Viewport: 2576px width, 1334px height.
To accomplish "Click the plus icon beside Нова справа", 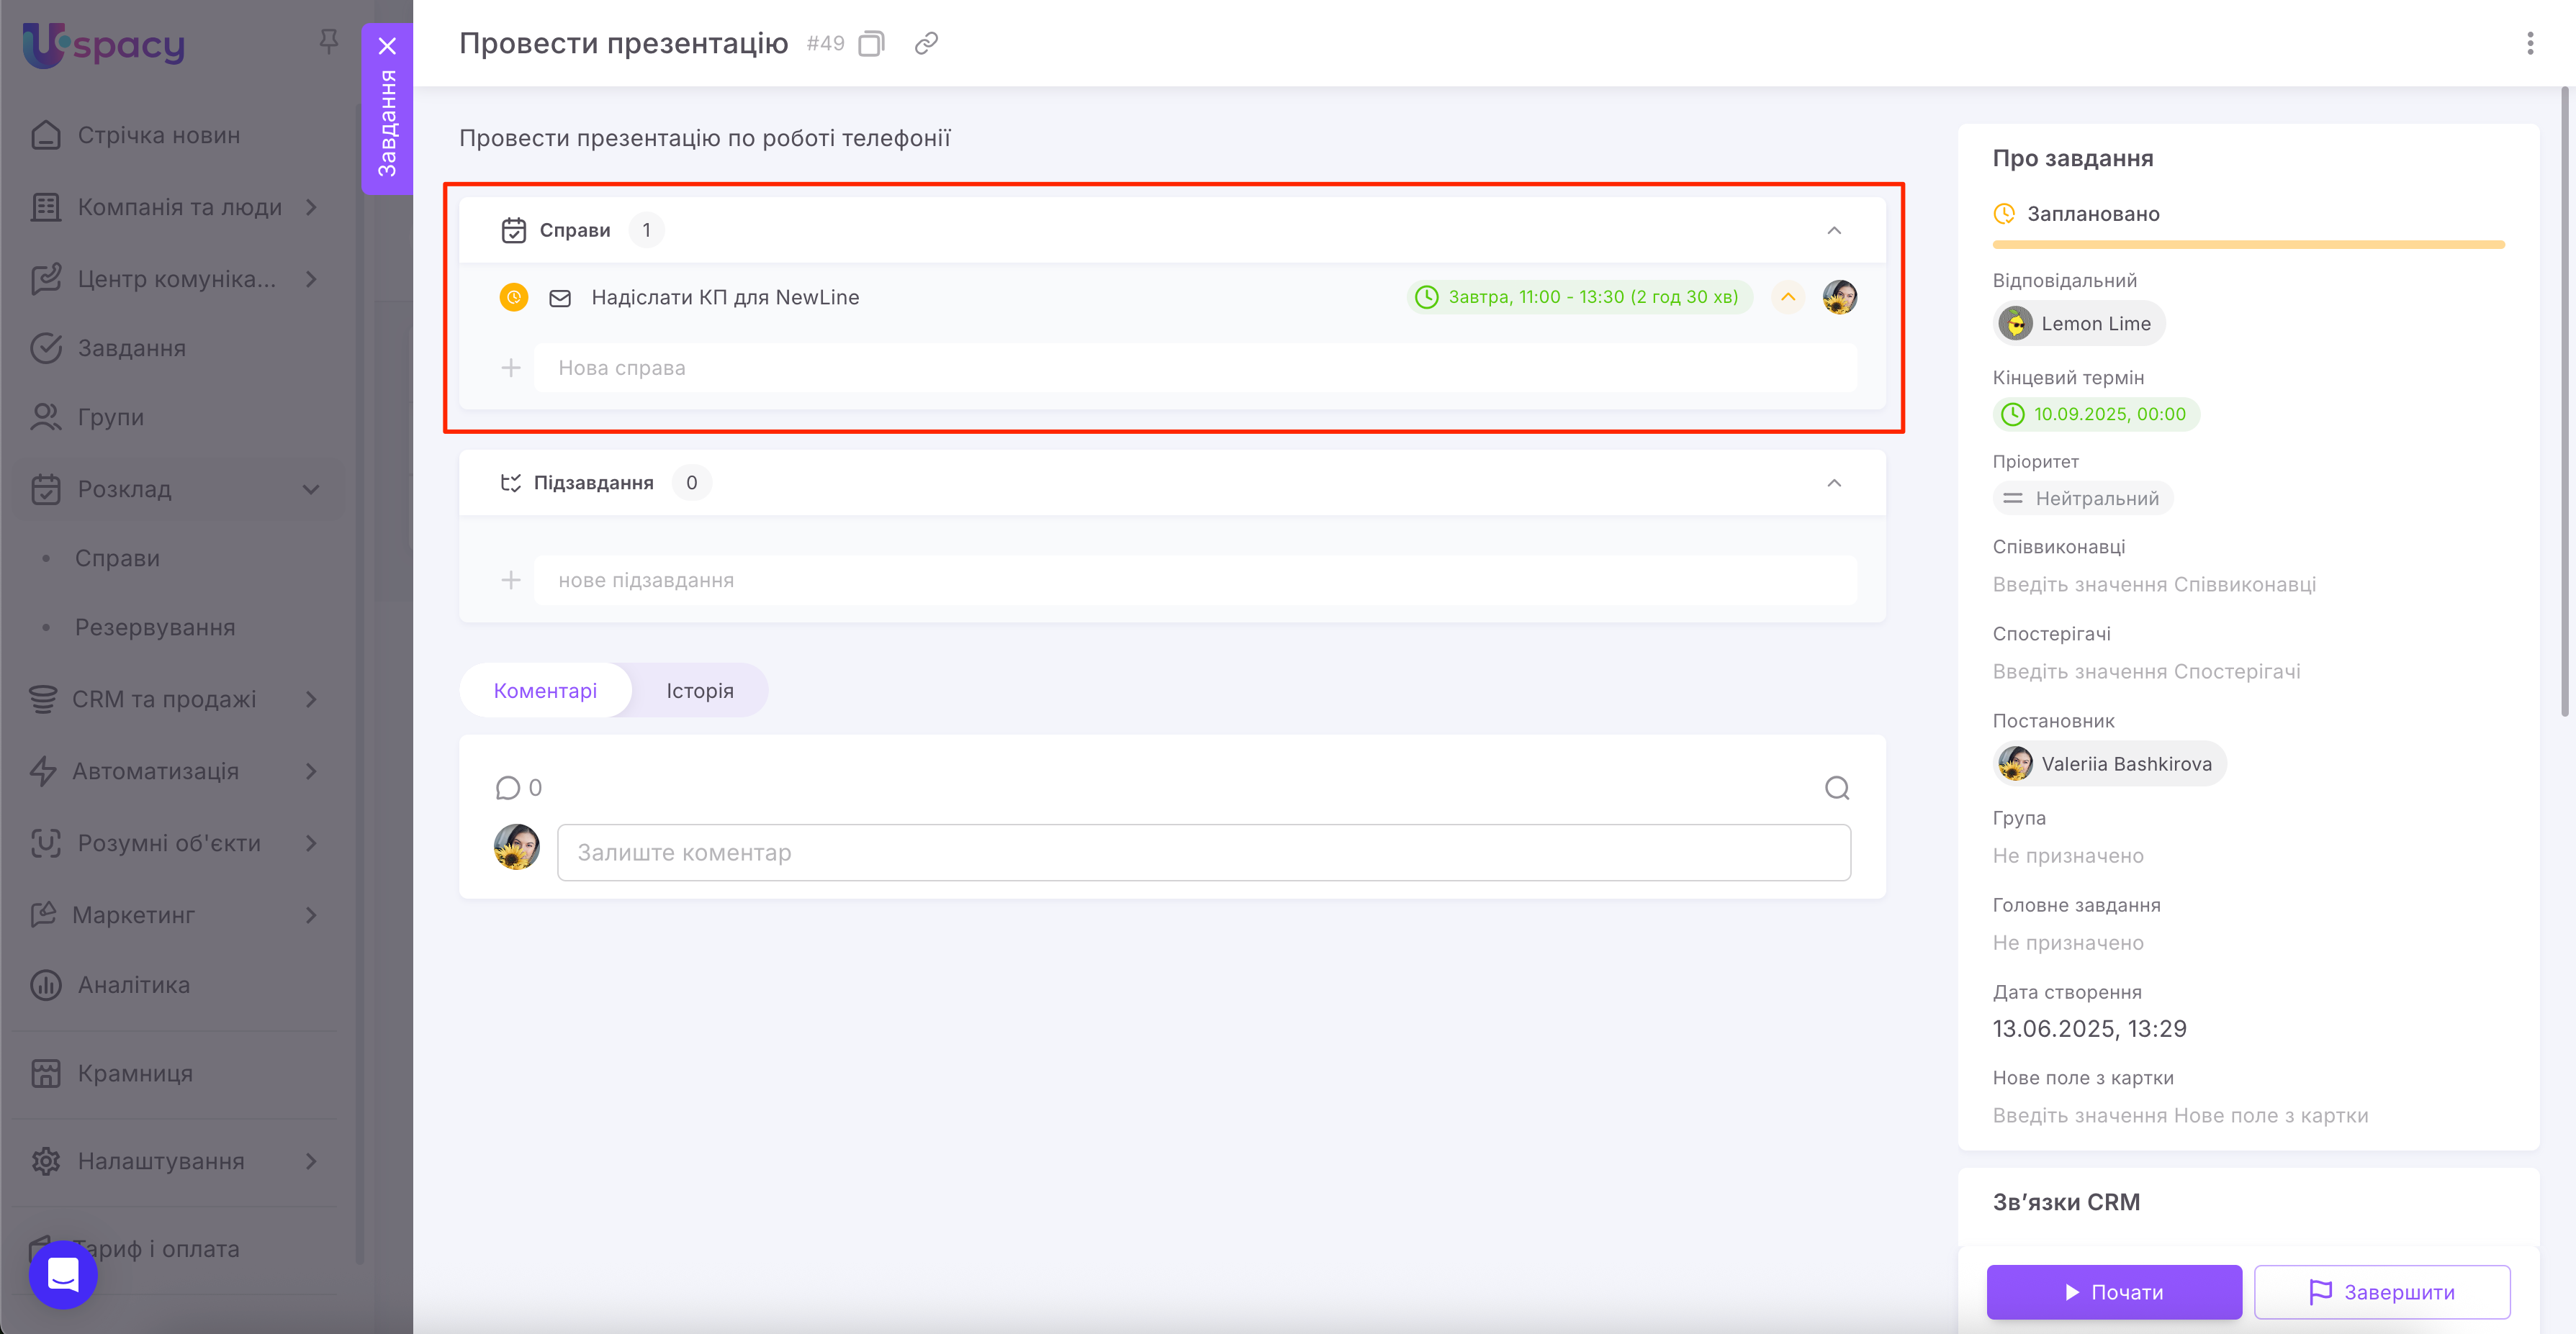I will coord(511,368).
